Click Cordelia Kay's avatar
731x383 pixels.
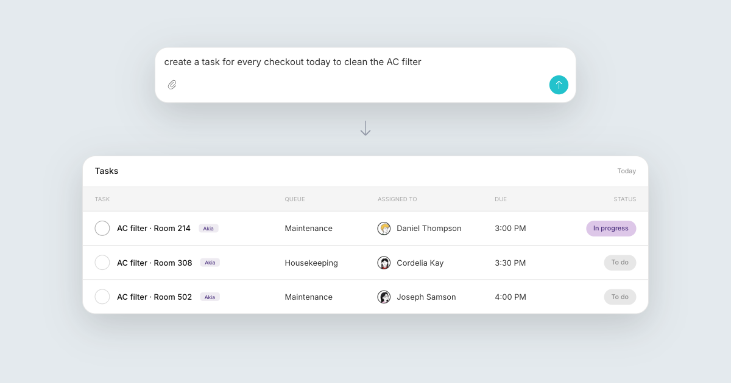pyautogui.click(x=384, y=263)
